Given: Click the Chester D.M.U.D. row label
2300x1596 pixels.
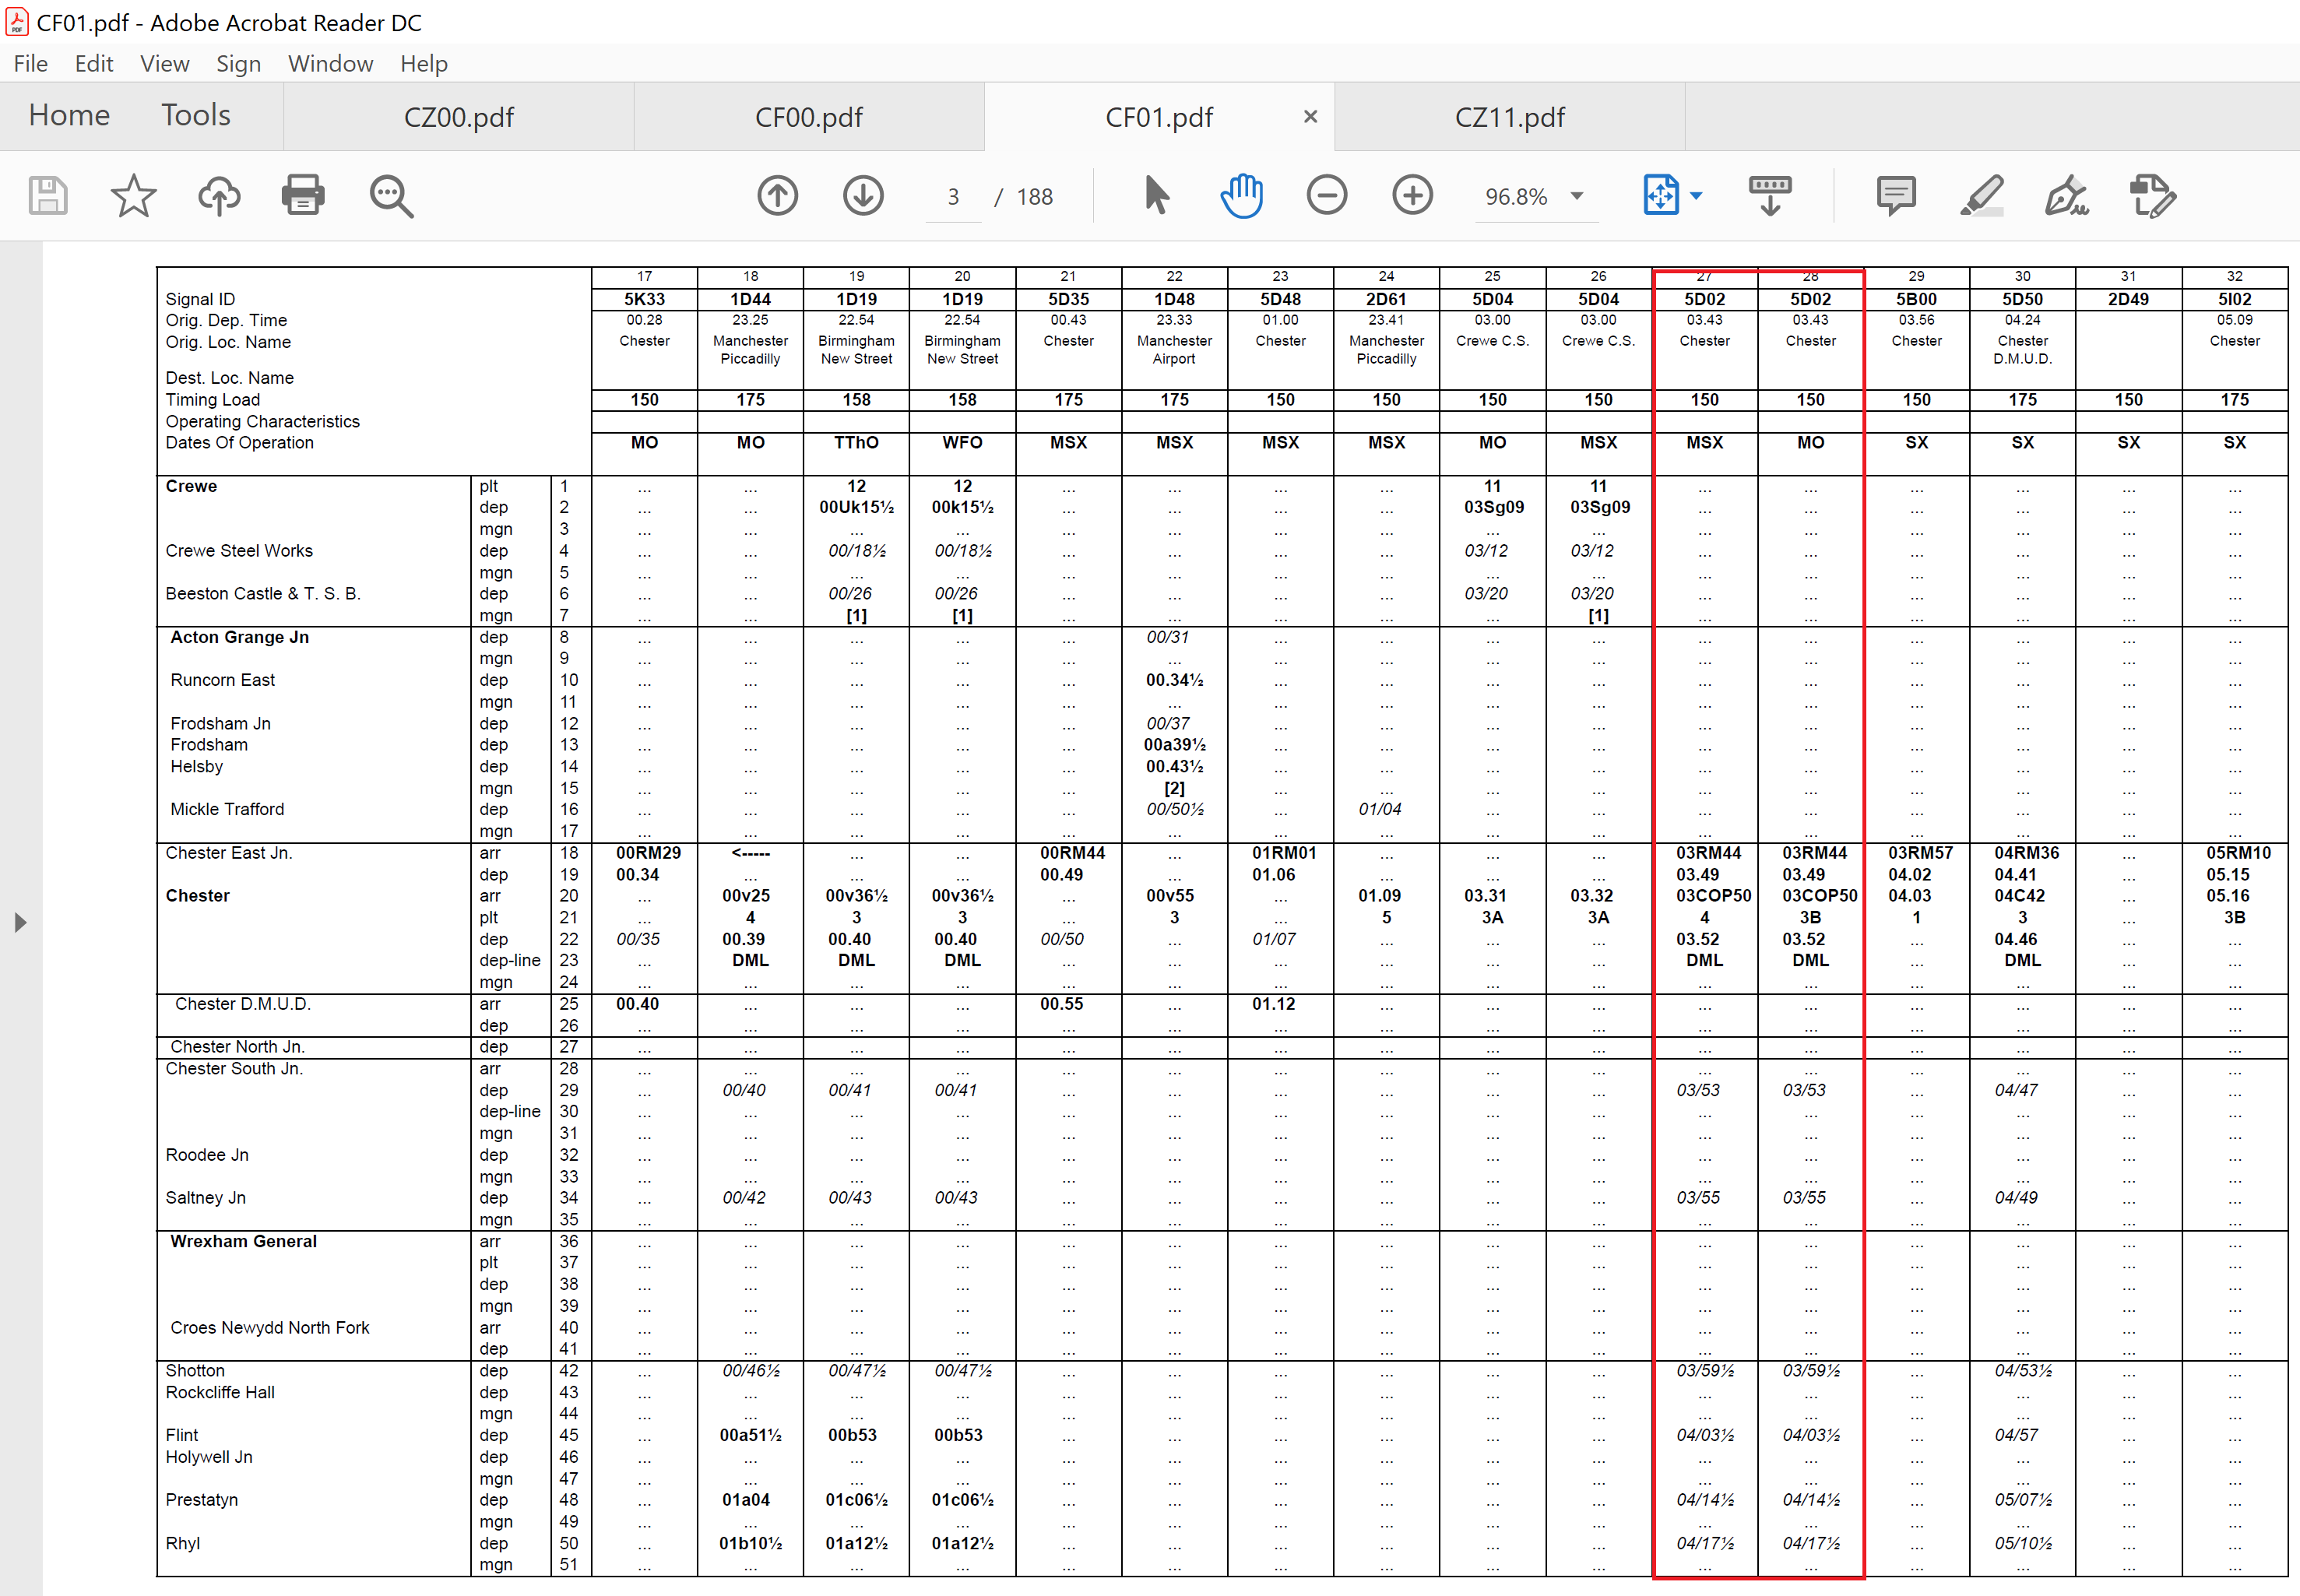Looking at the screenshot, I should pyautogui.click(x=243, y=1004).
